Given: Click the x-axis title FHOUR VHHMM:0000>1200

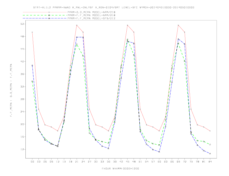Looking at the screenshot, I should pyautogui.click(x=120, y=169).
